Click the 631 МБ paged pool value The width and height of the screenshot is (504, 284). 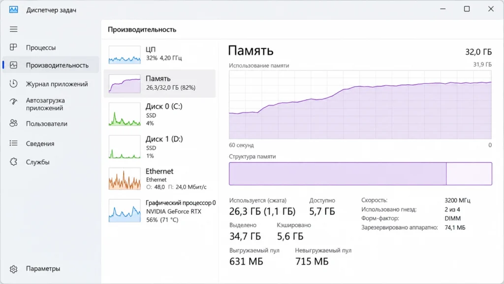pyautogui.click(x=246, y=261)
